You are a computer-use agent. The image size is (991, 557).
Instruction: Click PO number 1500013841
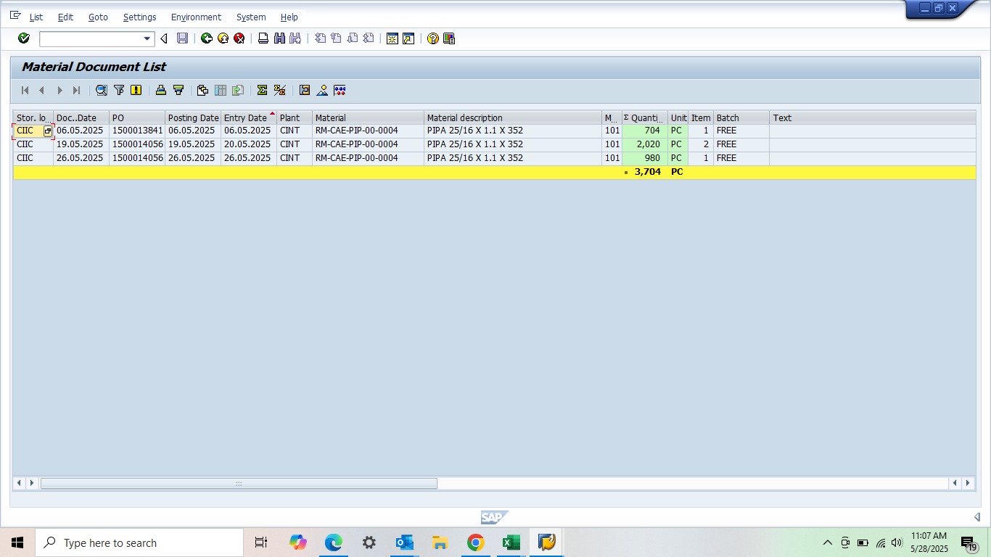tap(137, 131)
